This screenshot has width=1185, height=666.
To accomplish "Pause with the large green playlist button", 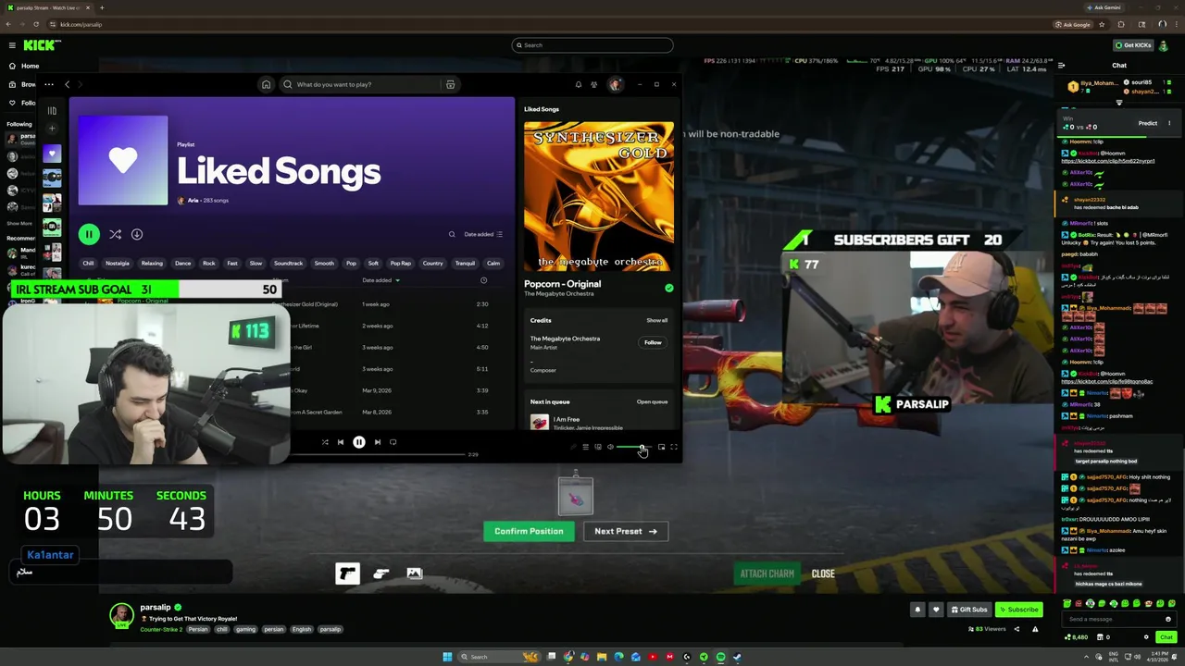I will pos(89,234).
